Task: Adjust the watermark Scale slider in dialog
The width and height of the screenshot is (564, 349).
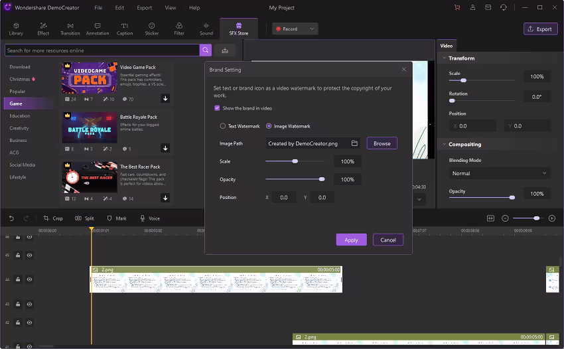Action: 295,161
